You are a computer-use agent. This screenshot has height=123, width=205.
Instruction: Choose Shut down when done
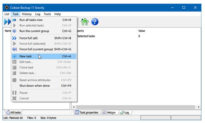coord(44,86)
